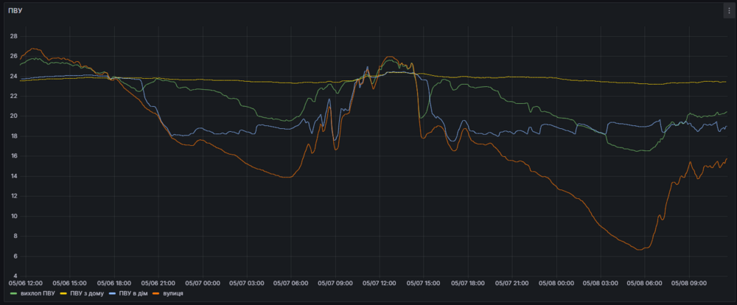Select the 05/08 09:00 x-axis tick label

(x=690, y=282)
